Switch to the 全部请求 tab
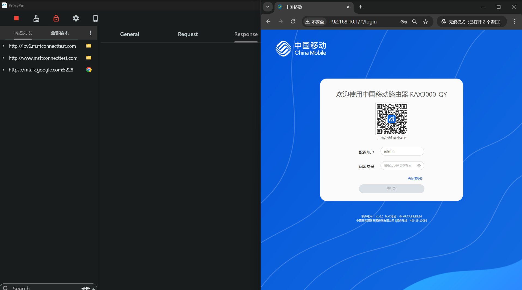The width and height of the screenshot is (522, 290). click(60, 33)
